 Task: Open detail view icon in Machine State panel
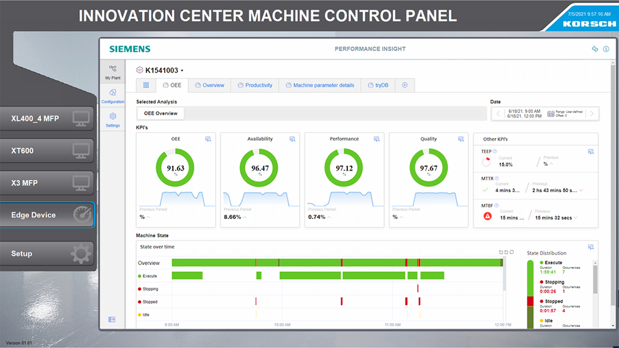click(591, 247)
